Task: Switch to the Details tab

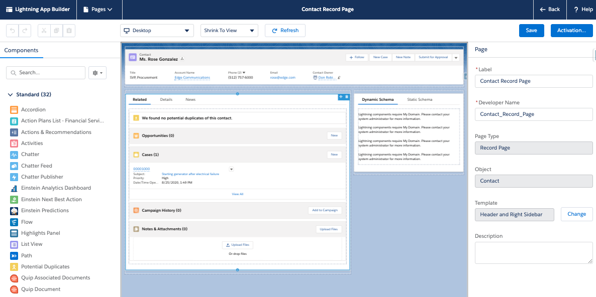Action: coord(166,100)
